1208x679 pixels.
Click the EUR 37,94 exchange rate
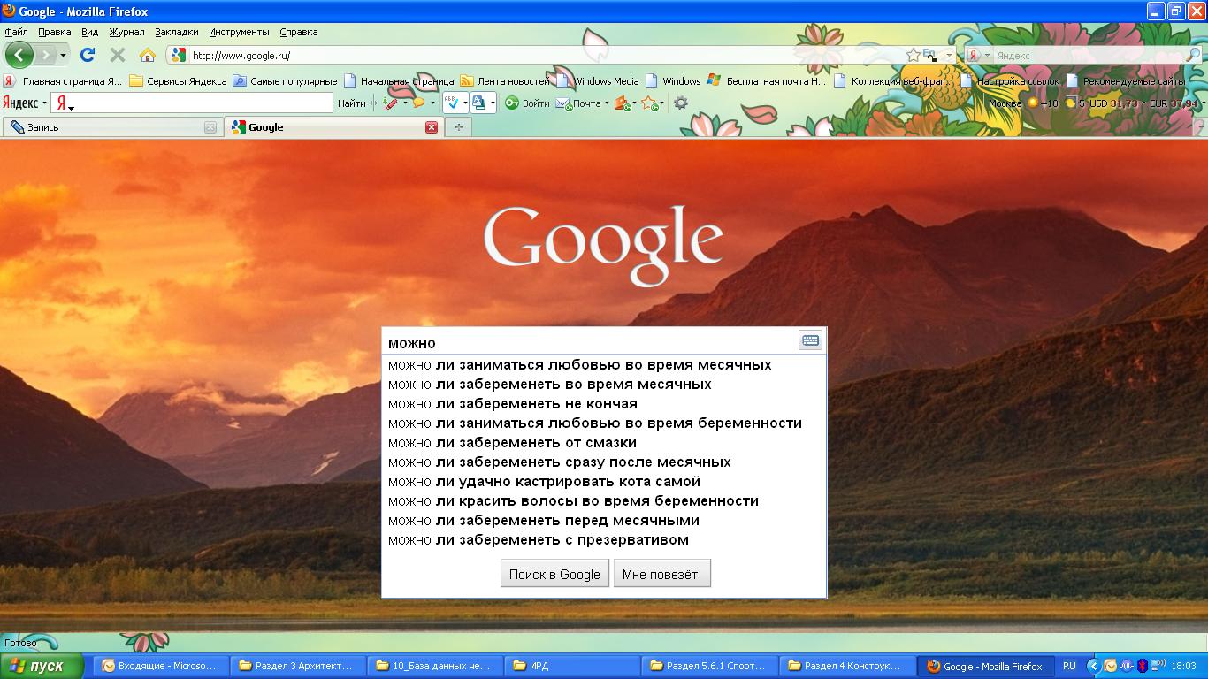[x=1174, y=103]
